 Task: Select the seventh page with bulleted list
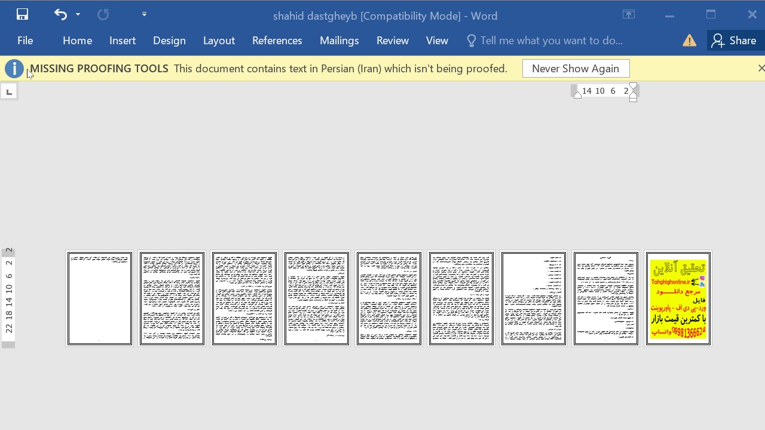click(x=534, y=299)
